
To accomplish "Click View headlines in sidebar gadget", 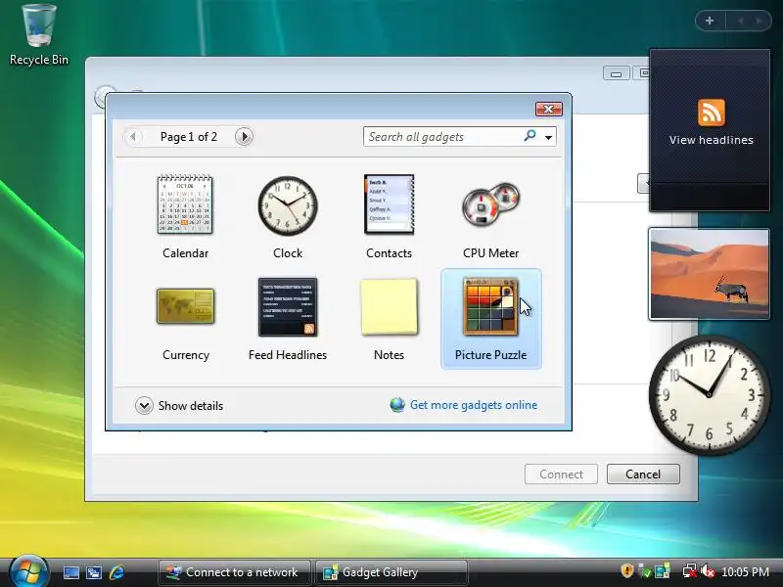I will point(712,140).
